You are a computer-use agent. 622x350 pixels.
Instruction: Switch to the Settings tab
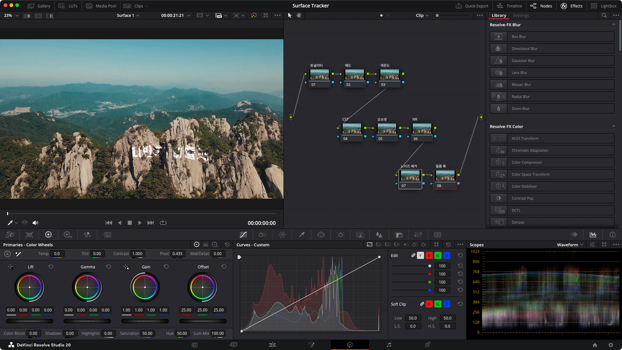pyautogui.click(x=521, y=15)
